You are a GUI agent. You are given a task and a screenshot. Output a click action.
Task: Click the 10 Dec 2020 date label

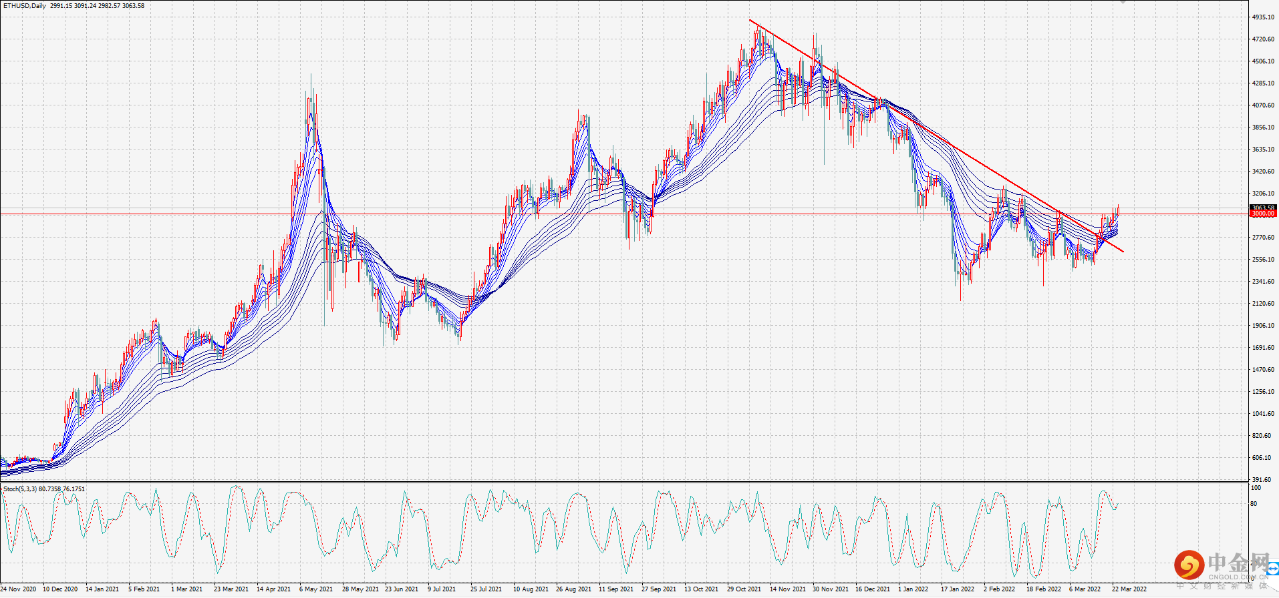click(x=60, y=589)
